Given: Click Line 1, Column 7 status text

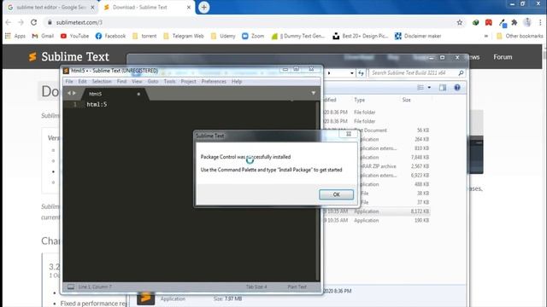Looking at the screenshot, I should tap(95, 287).
